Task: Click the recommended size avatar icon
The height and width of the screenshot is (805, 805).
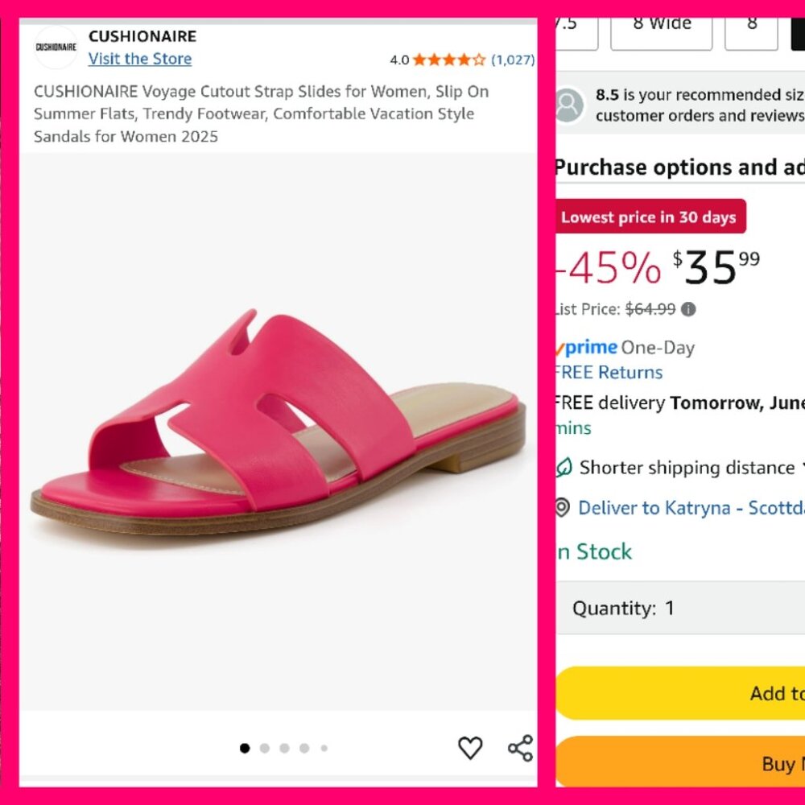Action: 568,104
